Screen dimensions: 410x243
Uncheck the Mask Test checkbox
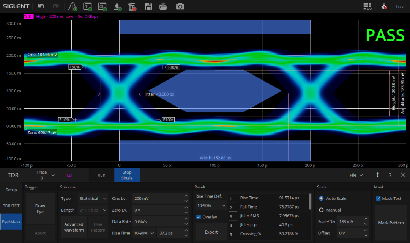(378, 198)
